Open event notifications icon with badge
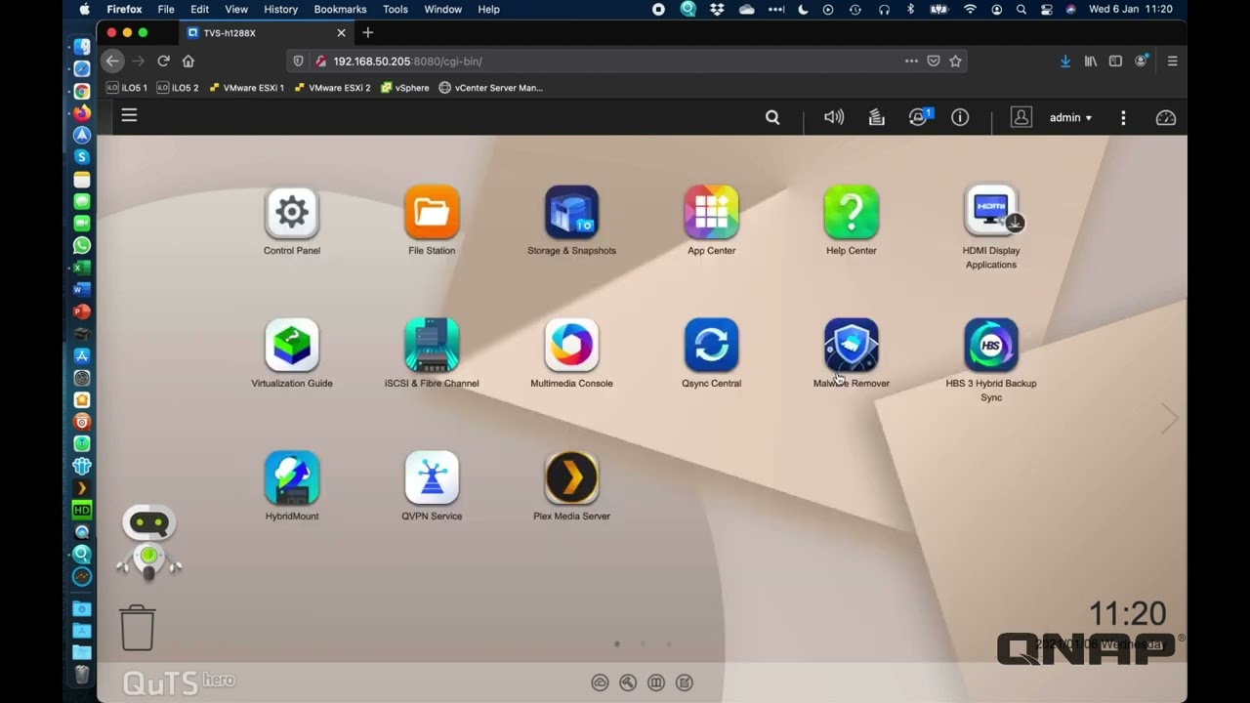The height and width of the screenshot is (703, 1250). (919, 117)
